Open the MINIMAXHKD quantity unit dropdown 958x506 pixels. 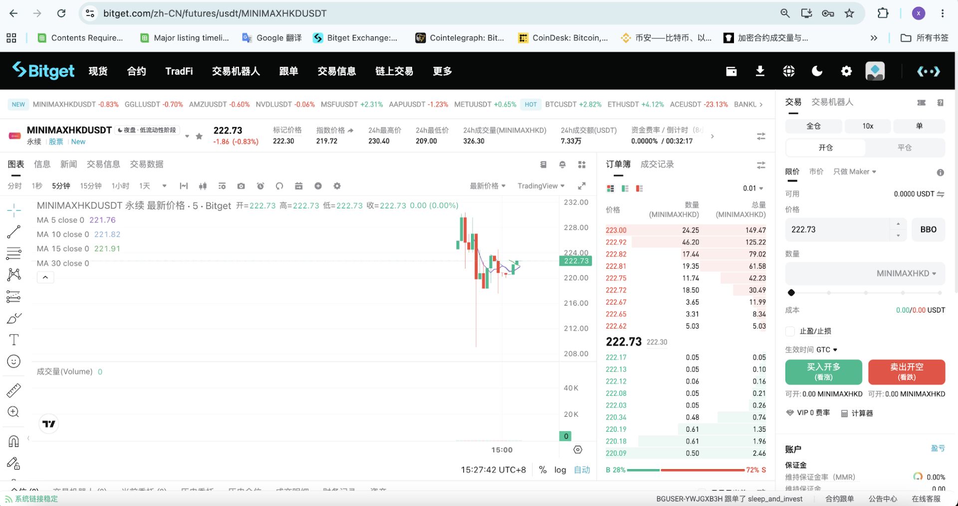point(907,273)
